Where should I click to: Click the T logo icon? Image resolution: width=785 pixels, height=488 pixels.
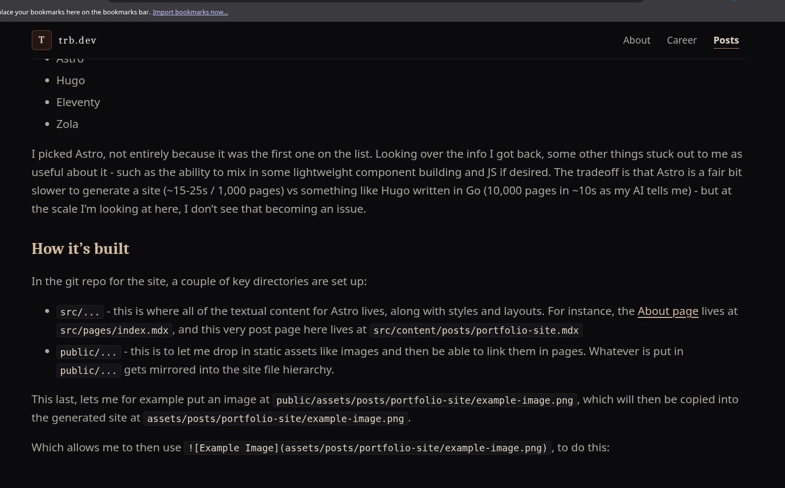coord(42,40)
